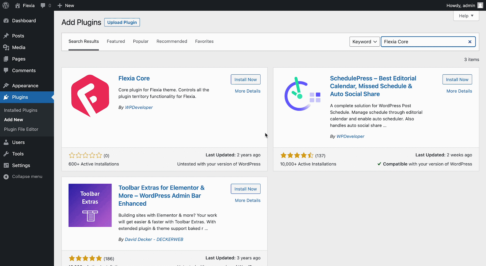Click the Toolbar Extras plugin thumbnail

90,205
